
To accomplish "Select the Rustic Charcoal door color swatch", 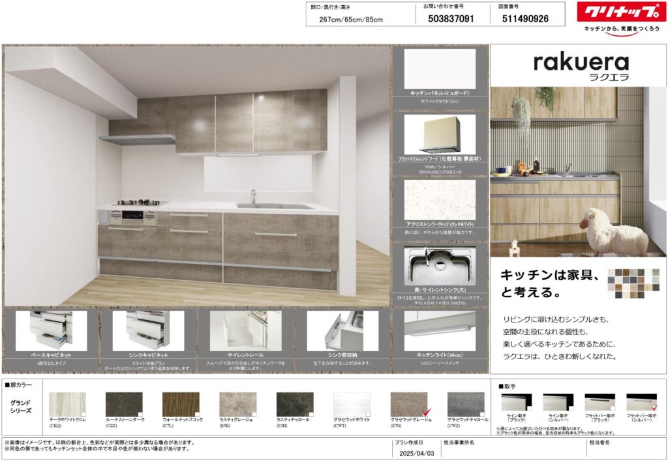I will 295,403.
